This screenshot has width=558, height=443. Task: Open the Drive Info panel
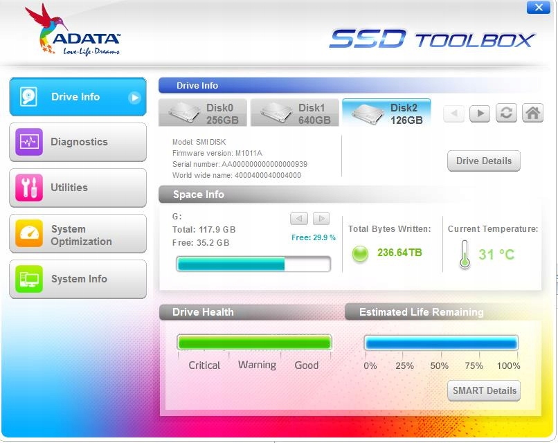[x=78, y=98]
